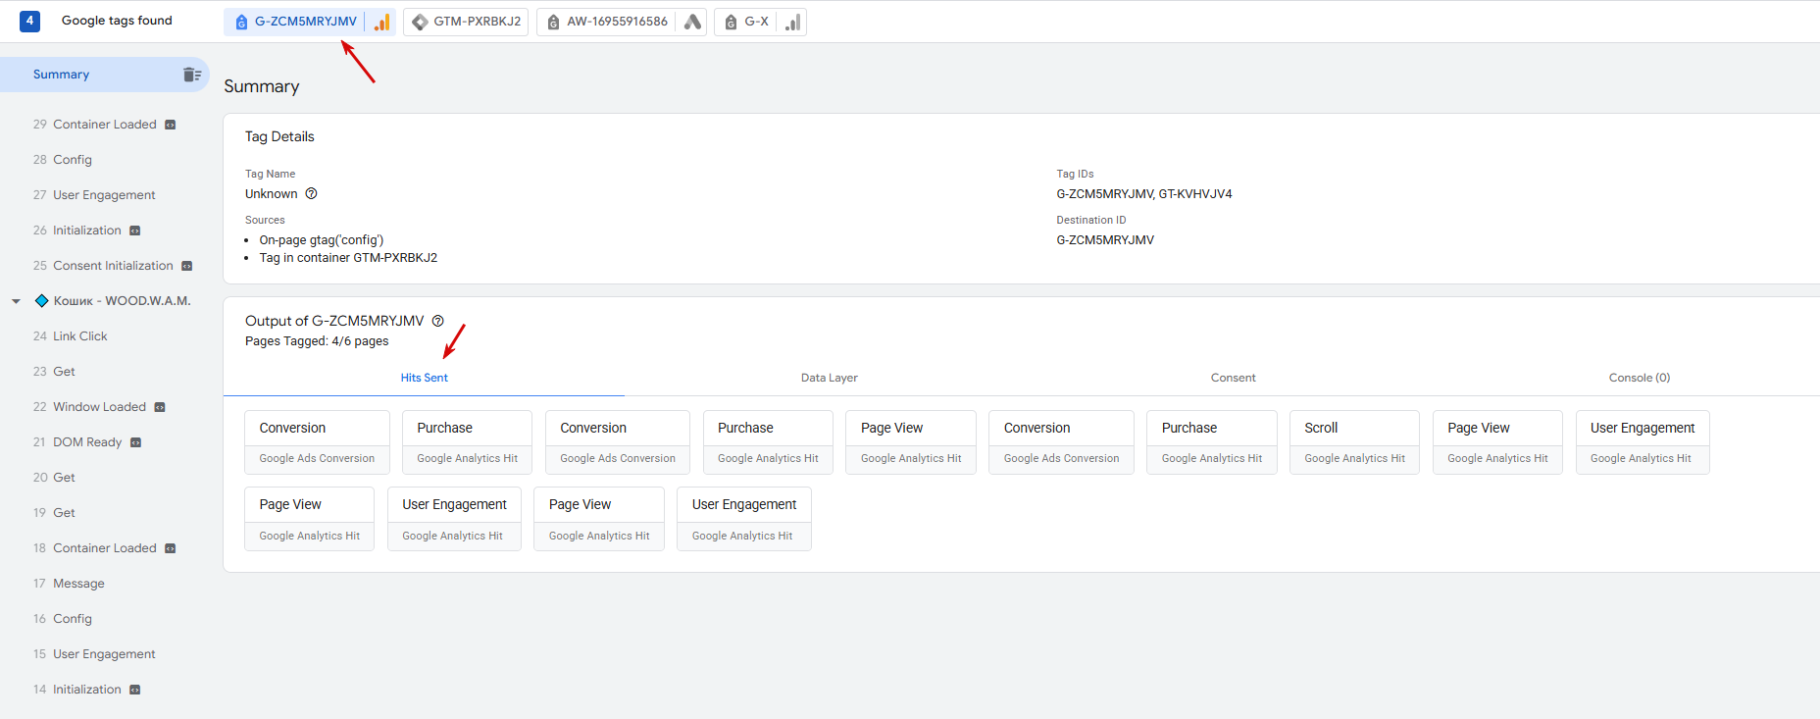The image size is (1820, 719).
Task: Show the Console (0) tab
Action: (x=1639, y=378)
